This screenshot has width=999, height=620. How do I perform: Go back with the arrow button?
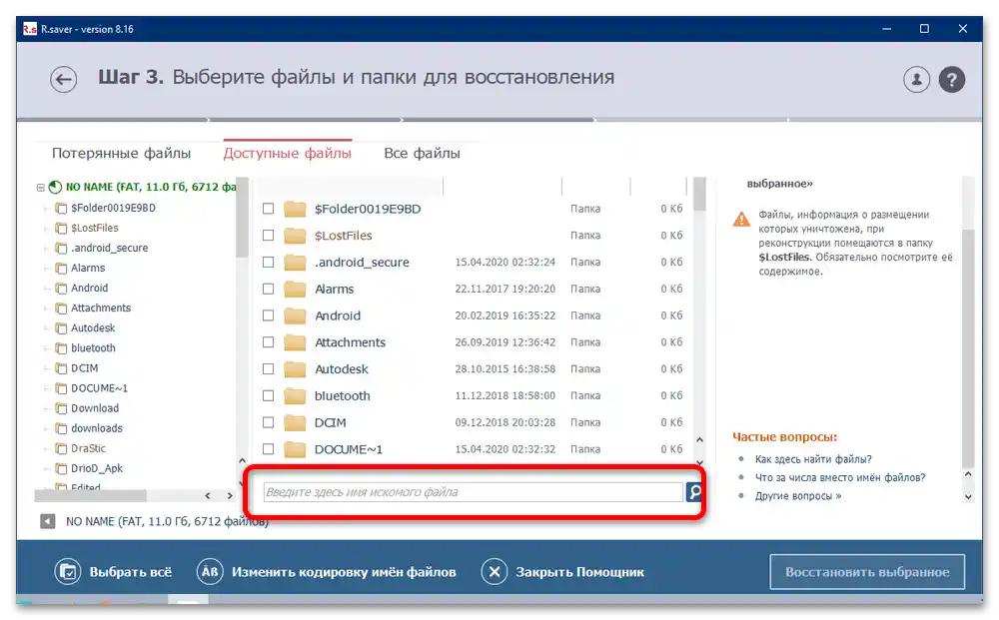click(x=64, y=80)
